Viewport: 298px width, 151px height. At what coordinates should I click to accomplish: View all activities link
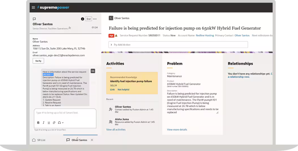116,130
